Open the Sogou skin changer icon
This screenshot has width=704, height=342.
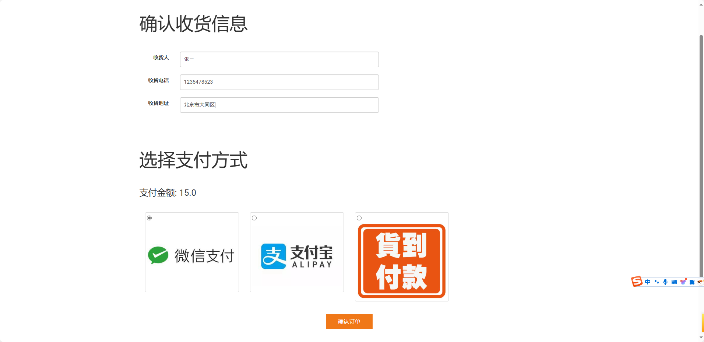coord(683,282)
